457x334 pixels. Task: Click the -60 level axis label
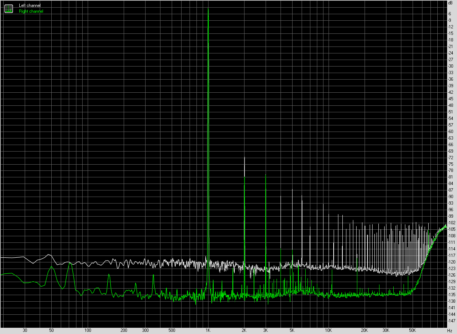450,131
